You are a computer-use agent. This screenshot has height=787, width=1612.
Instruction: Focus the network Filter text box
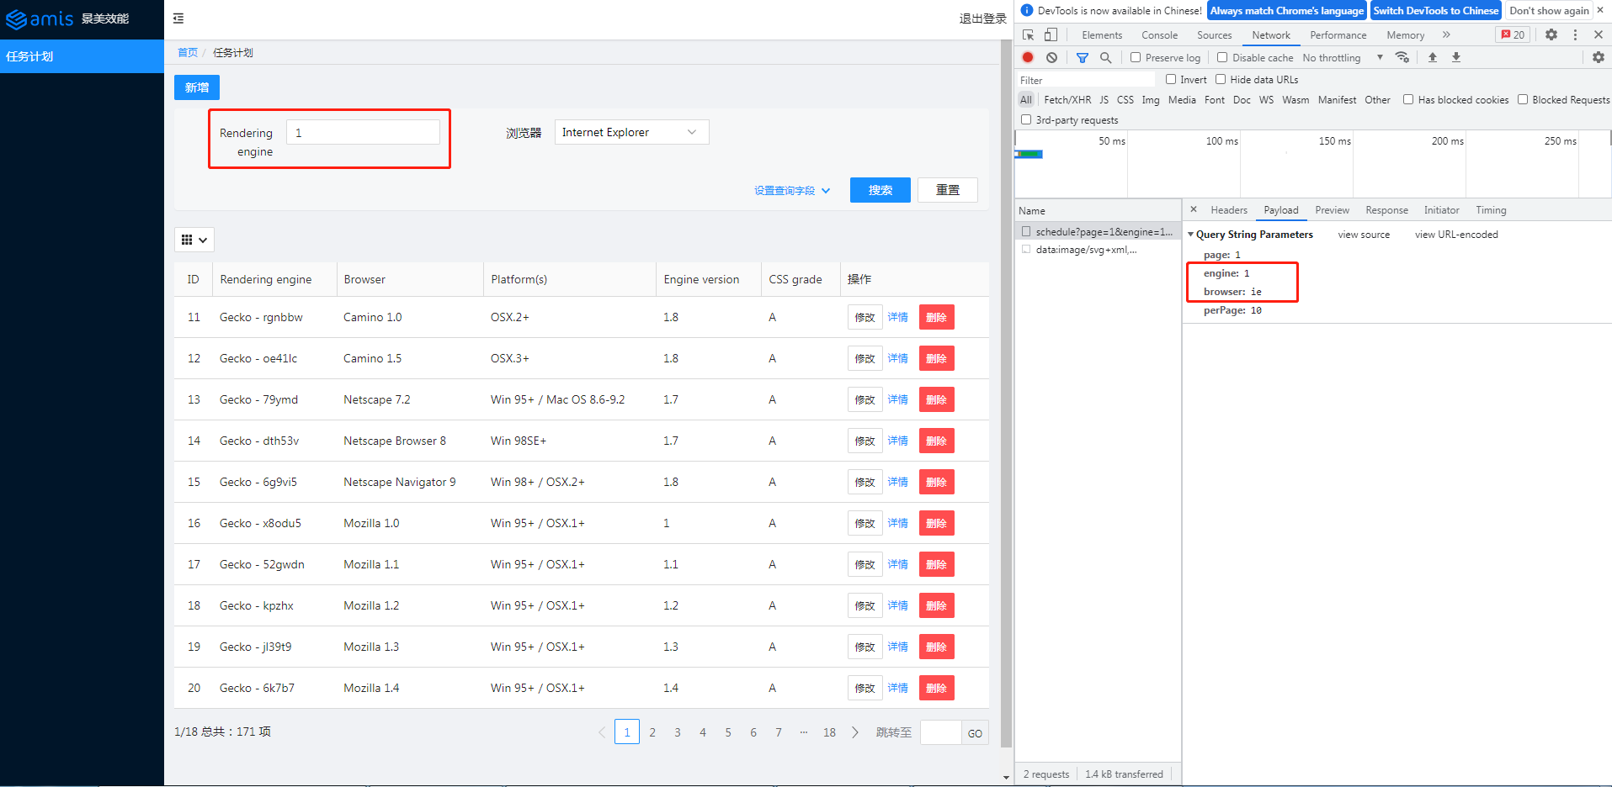point(1086,80)
